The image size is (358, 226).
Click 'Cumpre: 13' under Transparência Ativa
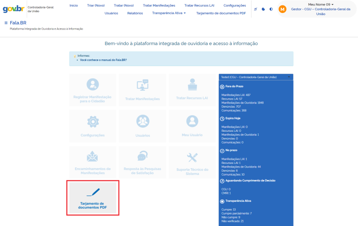point(229,209)
